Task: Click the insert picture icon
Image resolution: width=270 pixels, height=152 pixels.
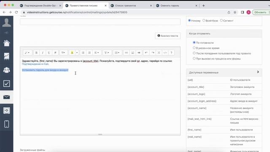Action: pos(132,53)
